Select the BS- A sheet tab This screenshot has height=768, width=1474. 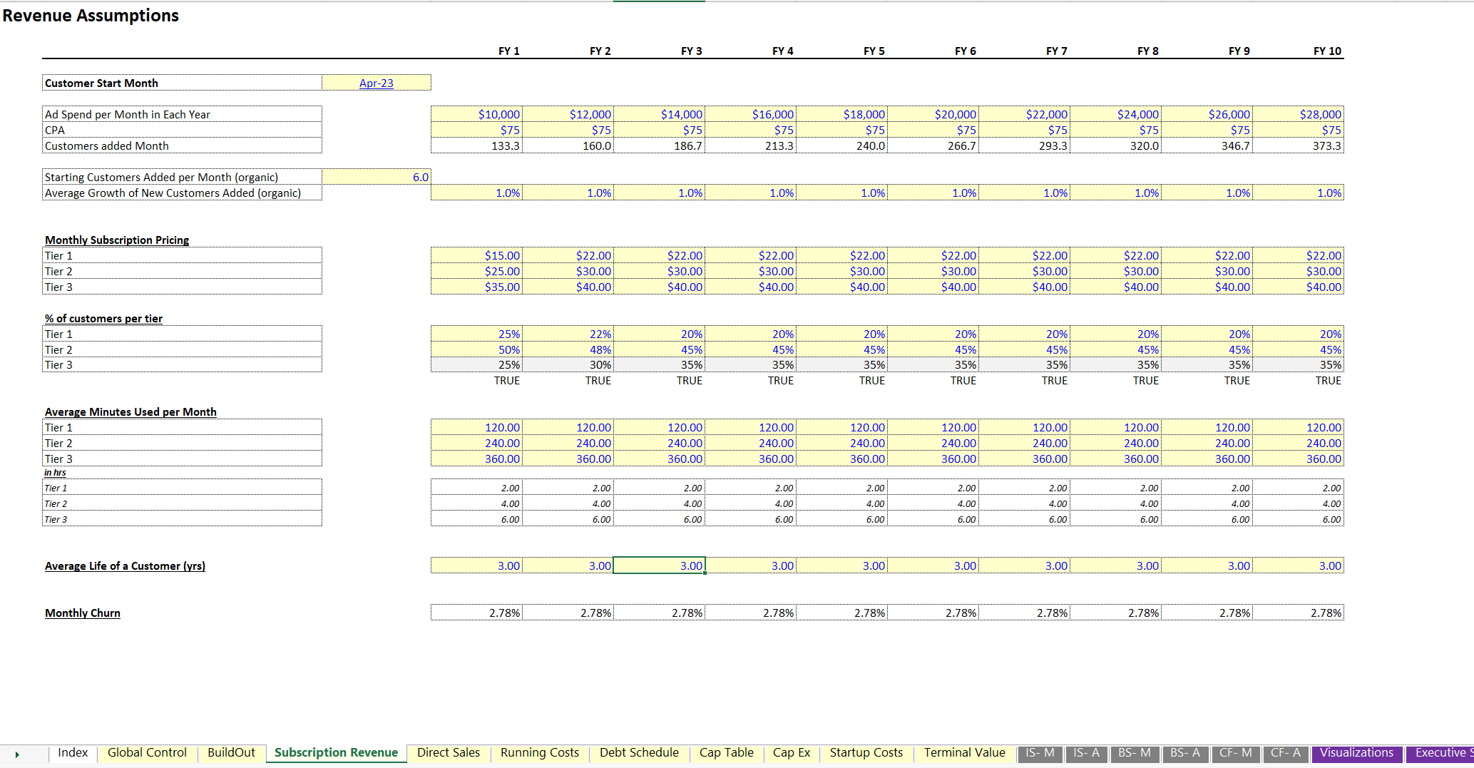click(1184, 752)
